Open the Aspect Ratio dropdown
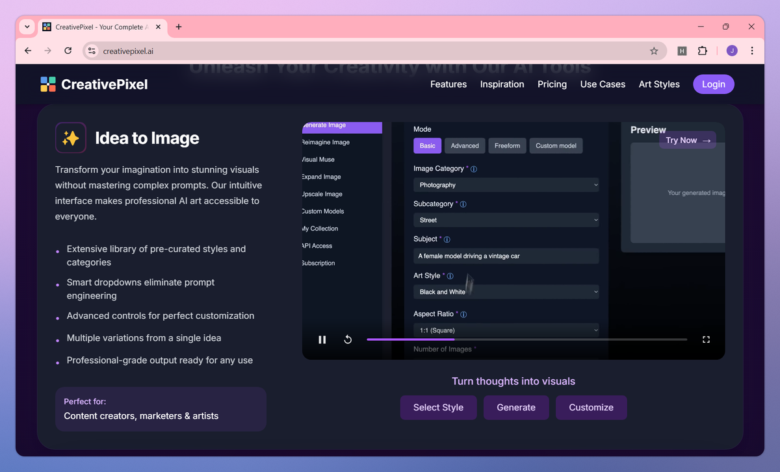 coord(506,330)
